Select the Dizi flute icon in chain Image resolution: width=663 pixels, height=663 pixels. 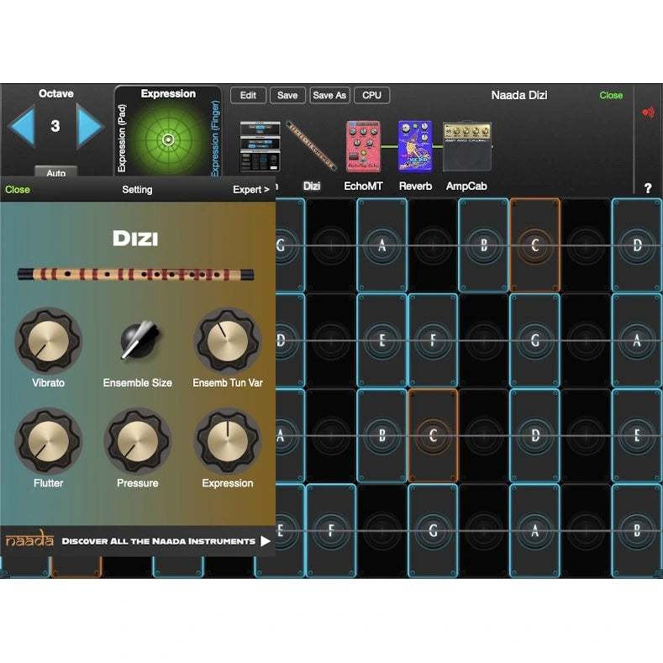coord(311,146)
